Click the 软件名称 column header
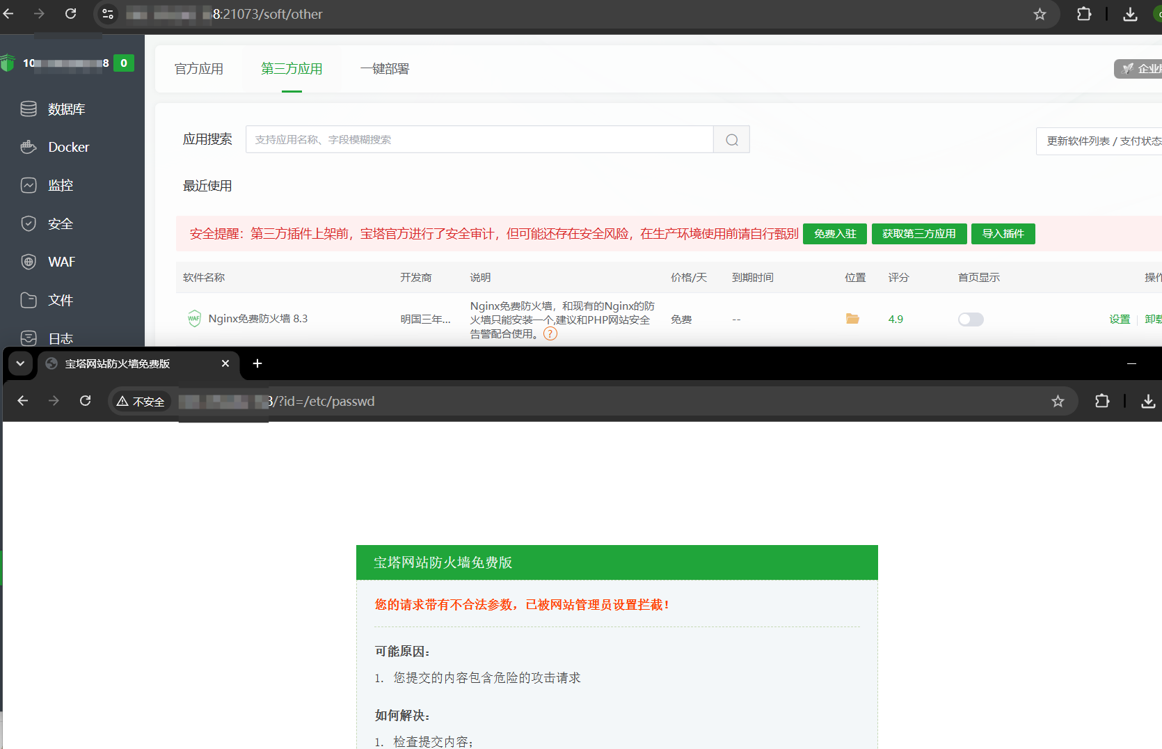 [x=204, y=278]
